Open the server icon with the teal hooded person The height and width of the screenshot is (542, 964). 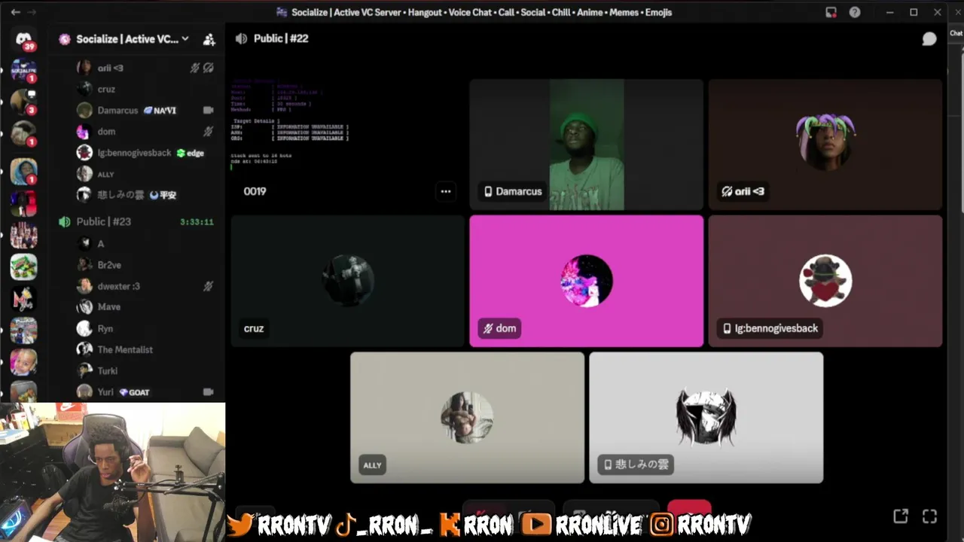pyautogui.click(x=23, y=171)
